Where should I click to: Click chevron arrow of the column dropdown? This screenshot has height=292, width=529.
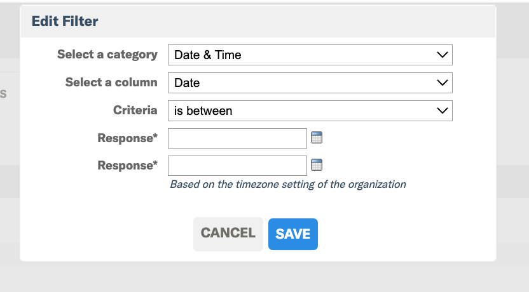click(442, 83)
